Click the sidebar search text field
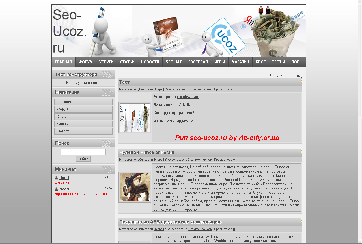The image size is (362, 244). tap(83, 152)
